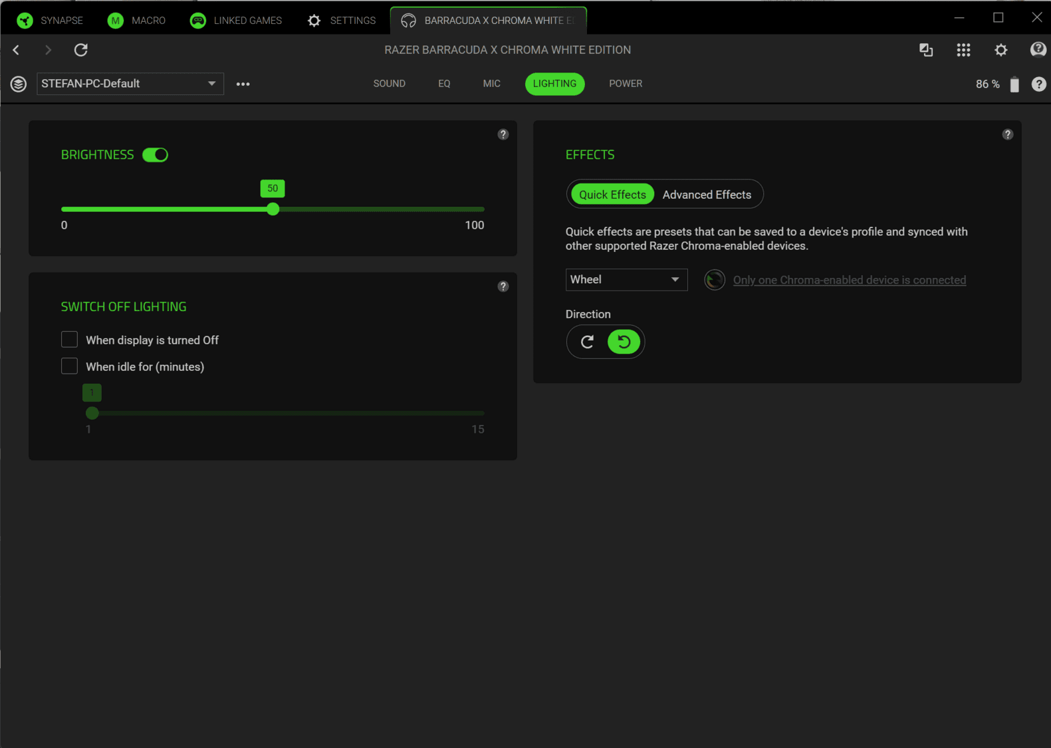Open help for the Brightness panel
The height and width of the screenshot is (748, 1051).
pos(503,134)
